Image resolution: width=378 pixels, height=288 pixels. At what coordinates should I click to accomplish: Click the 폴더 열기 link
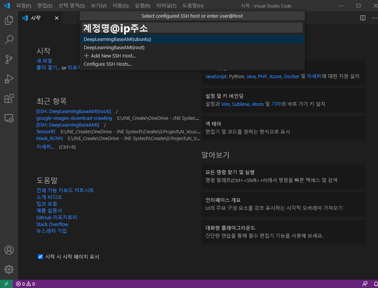coord(48,68)
